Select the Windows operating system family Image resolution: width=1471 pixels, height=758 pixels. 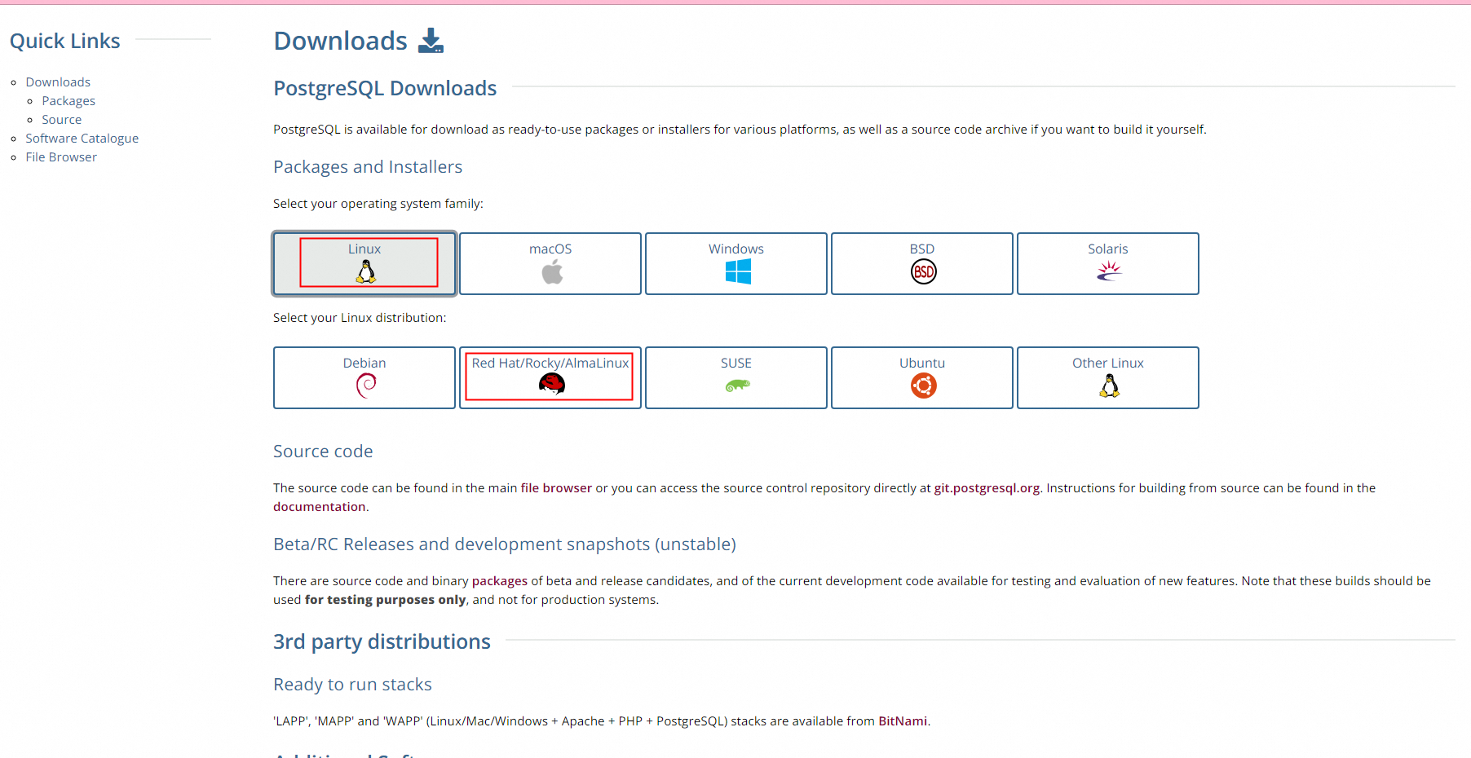[x=736, y=263]
